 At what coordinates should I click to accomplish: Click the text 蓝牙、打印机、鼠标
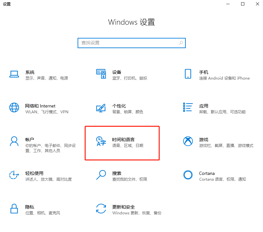point(130,78)
